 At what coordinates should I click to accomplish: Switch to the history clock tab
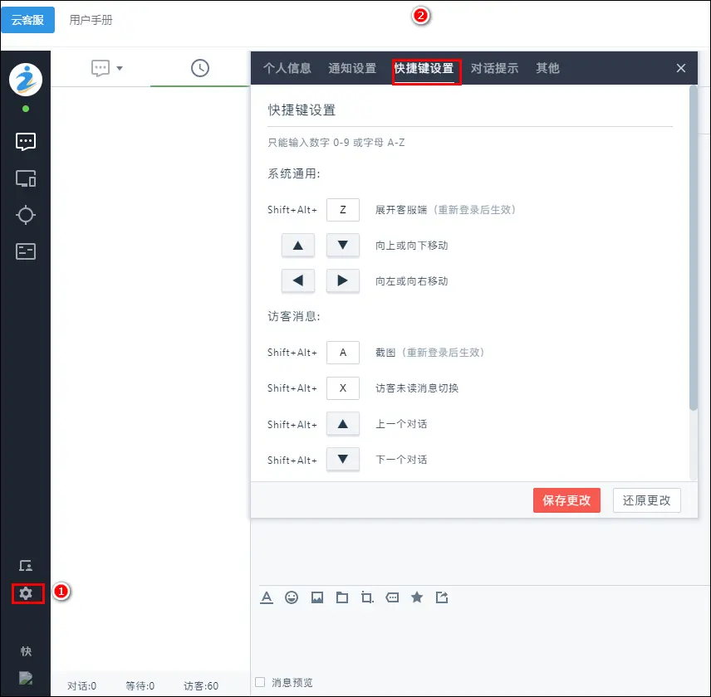pyautogui.click(x=200, y=68)
